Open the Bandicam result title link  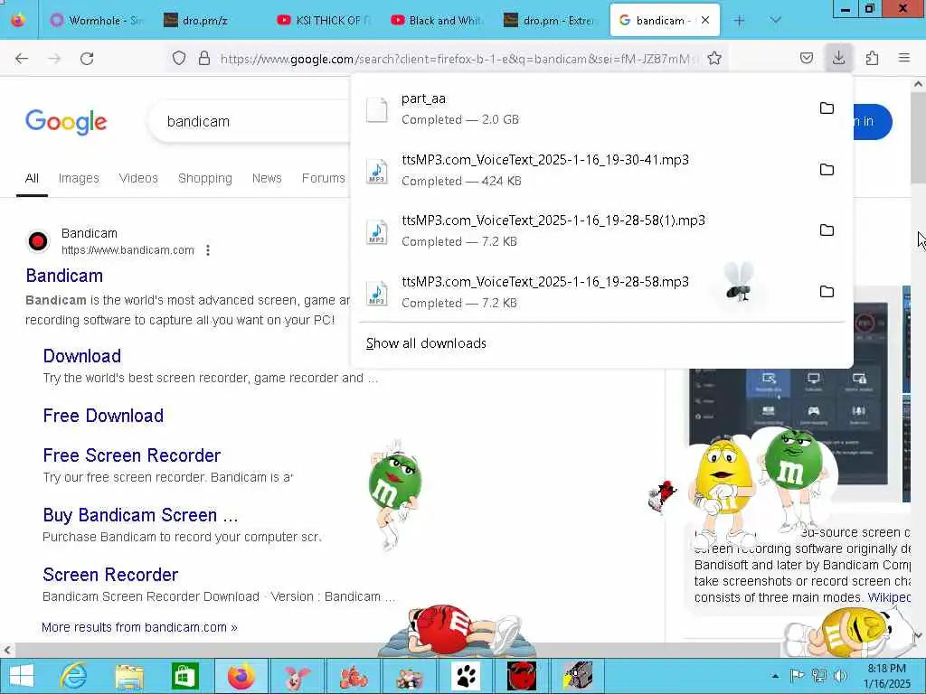[64, 276]
